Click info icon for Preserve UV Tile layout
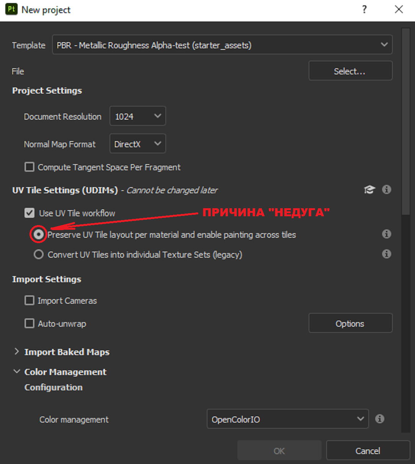This screenshot has height=464, width=415. pos(387,234)
